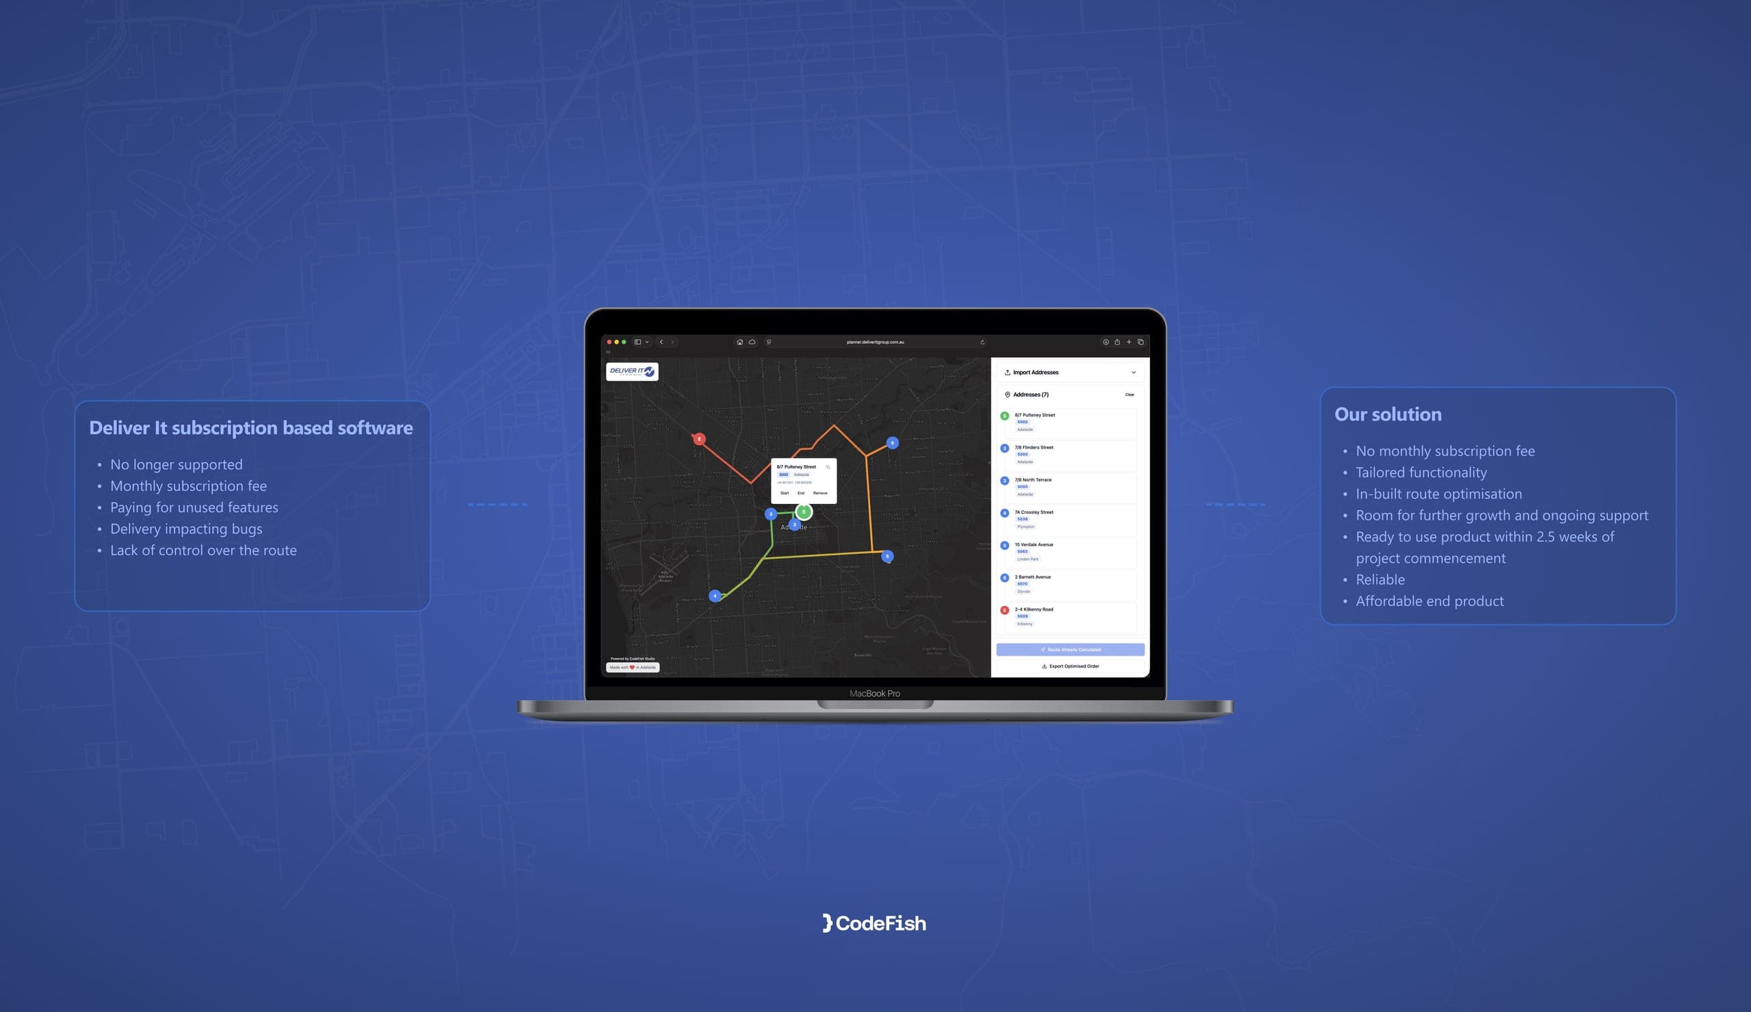Reload the page with the refresh icon
Viewport: 1751px width, 1012px height.
(x=982, y=342)
